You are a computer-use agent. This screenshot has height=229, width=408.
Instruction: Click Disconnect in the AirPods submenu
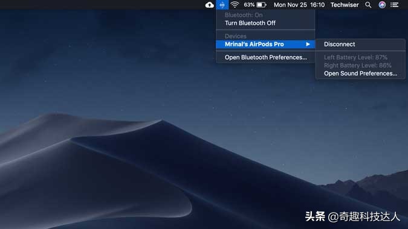[360, 44]
